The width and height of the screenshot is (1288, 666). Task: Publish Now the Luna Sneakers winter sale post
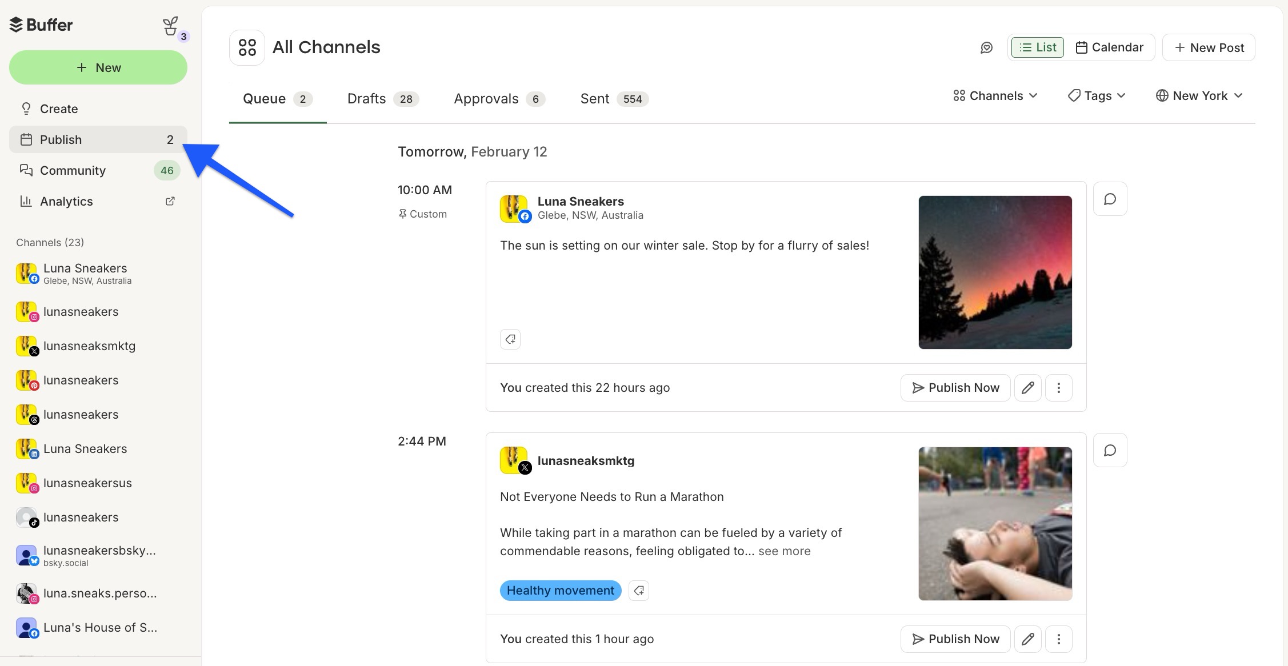pos(955,388)
